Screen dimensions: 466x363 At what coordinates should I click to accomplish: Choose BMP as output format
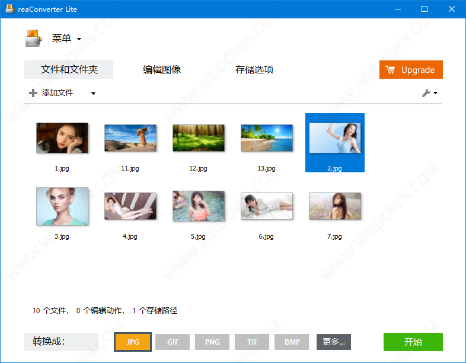292,342
